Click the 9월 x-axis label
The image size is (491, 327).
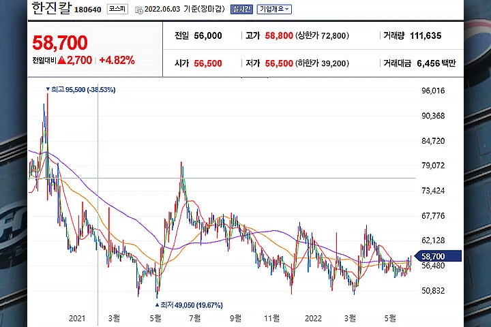[235, 318]
